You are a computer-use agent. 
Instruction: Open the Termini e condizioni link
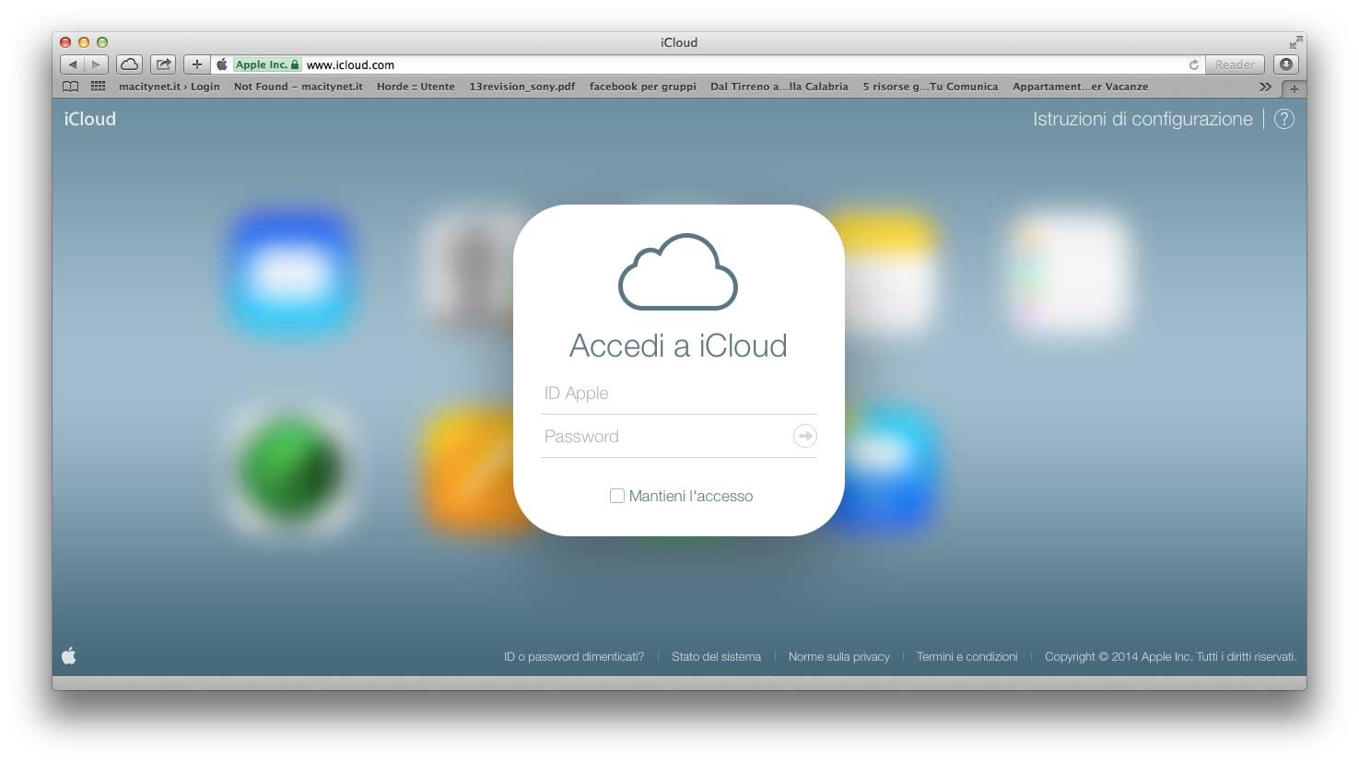967,657
